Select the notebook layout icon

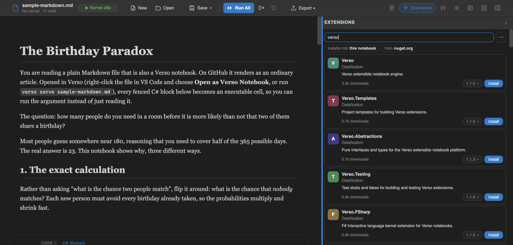[x=470, y=8]
